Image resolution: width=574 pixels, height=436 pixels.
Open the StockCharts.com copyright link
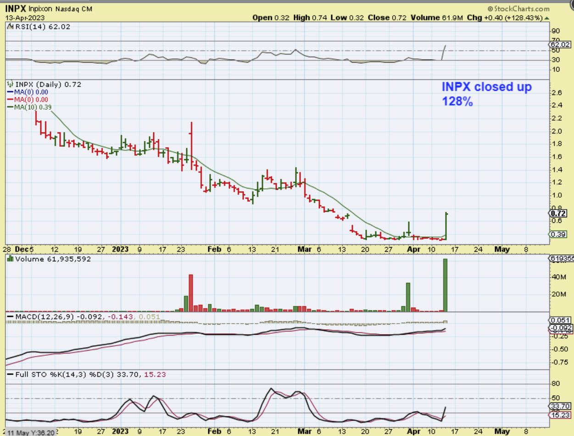pos(518,8)
